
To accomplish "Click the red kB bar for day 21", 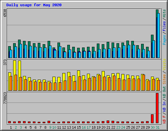I will pos(108,122).
